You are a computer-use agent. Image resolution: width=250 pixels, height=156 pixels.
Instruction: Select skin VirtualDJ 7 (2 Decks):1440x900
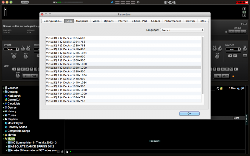pyautogui.click(x=123, y=56)
